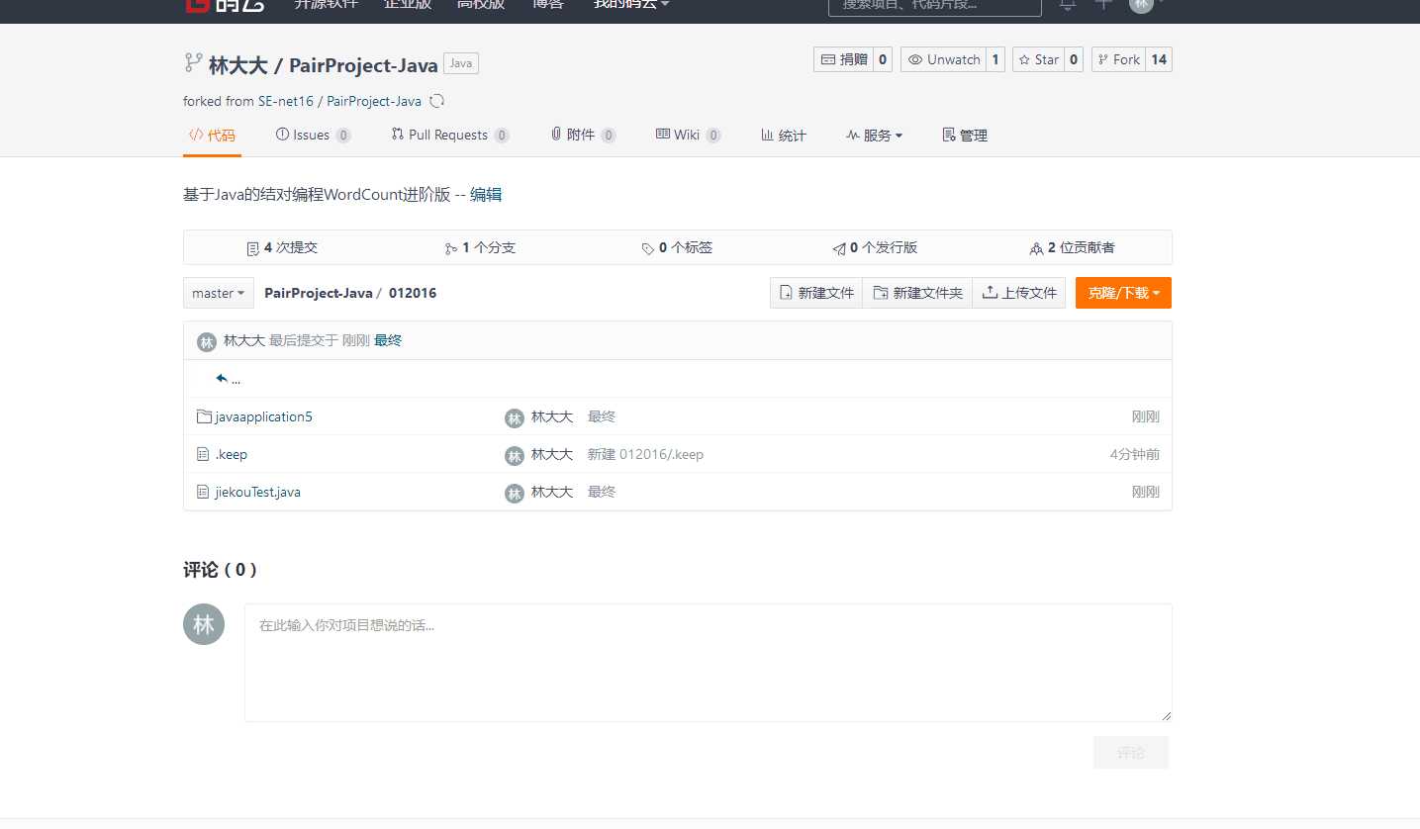The height and width of the screenshot is (829, 1420).
Task: Click avatar in .keep row
Action: pyautogui.click(x=515, y=456)
